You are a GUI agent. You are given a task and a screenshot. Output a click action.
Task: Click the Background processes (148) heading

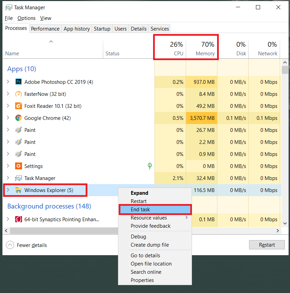(49, 206)
